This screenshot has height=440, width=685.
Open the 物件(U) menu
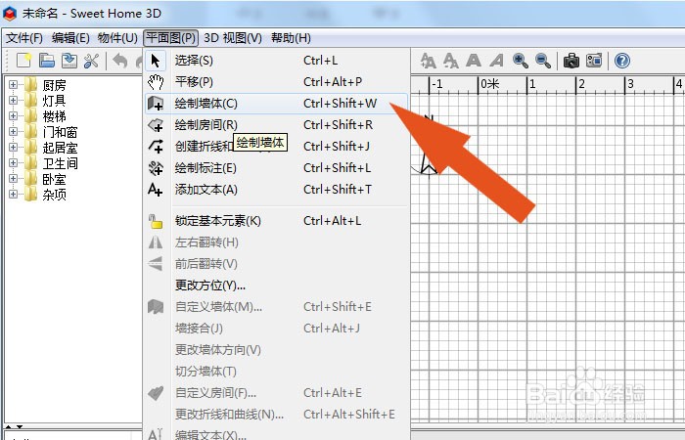117,38
